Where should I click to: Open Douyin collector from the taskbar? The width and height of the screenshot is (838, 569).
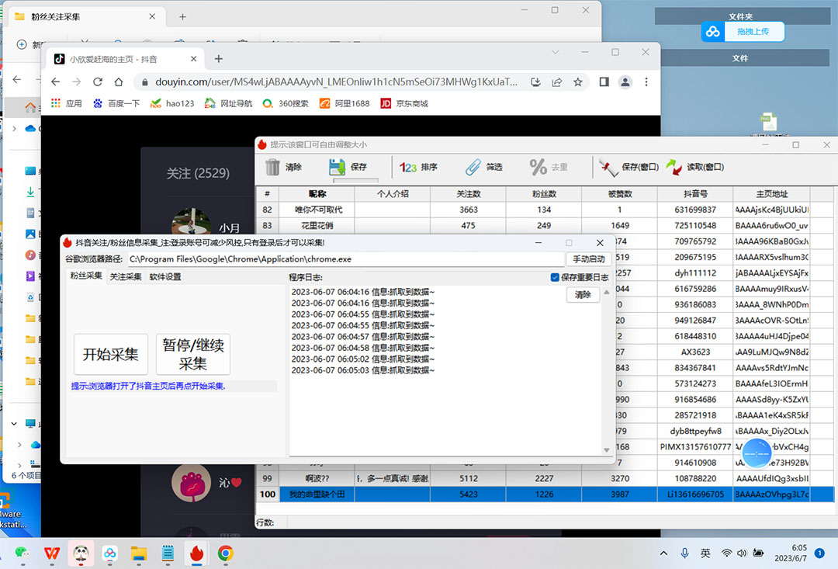tap(197, 553)
